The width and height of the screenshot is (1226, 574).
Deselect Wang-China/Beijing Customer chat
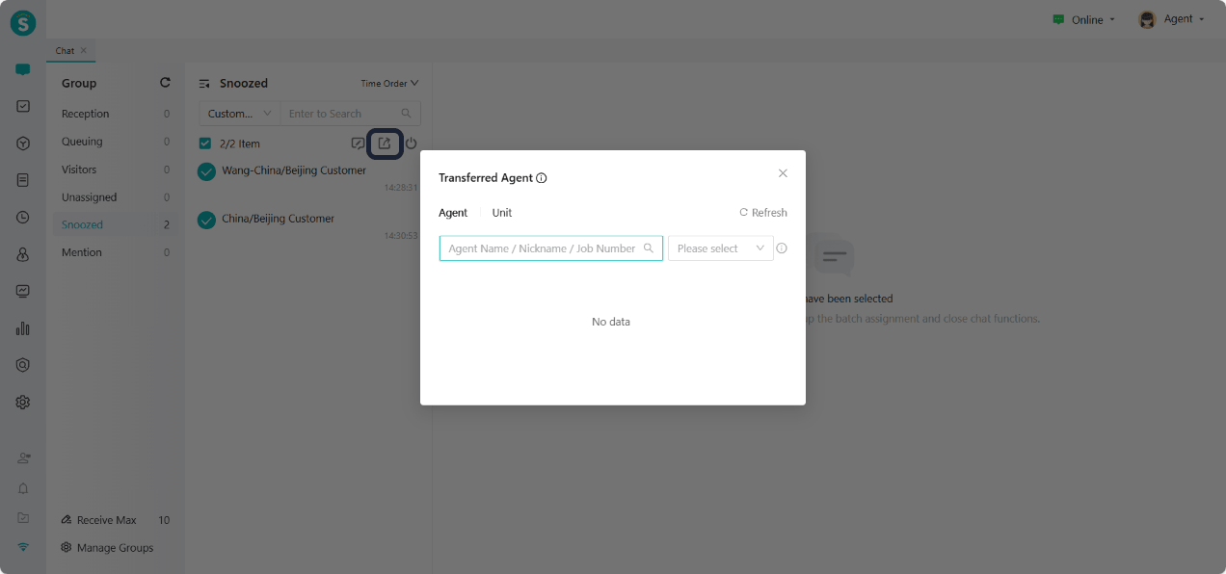206,171
